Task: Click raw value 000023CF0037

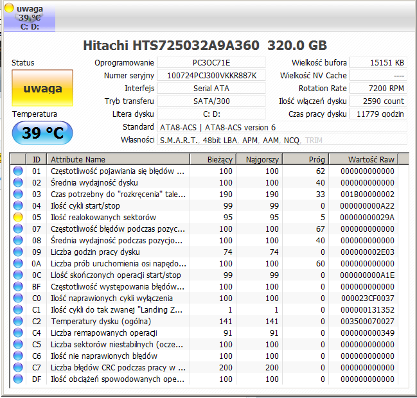Action: 368,298
